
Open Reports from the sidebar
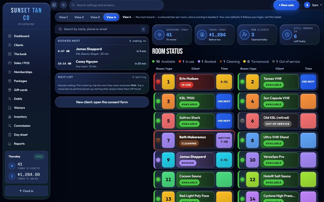pyautogui.click(x=26, y=144)
